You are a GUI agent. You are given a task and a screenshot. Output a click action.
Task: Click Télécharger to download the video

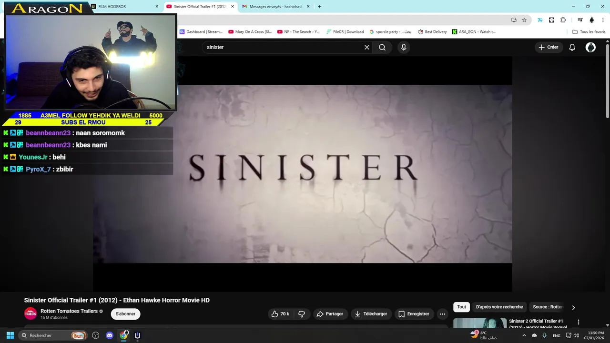click(371, 314)
